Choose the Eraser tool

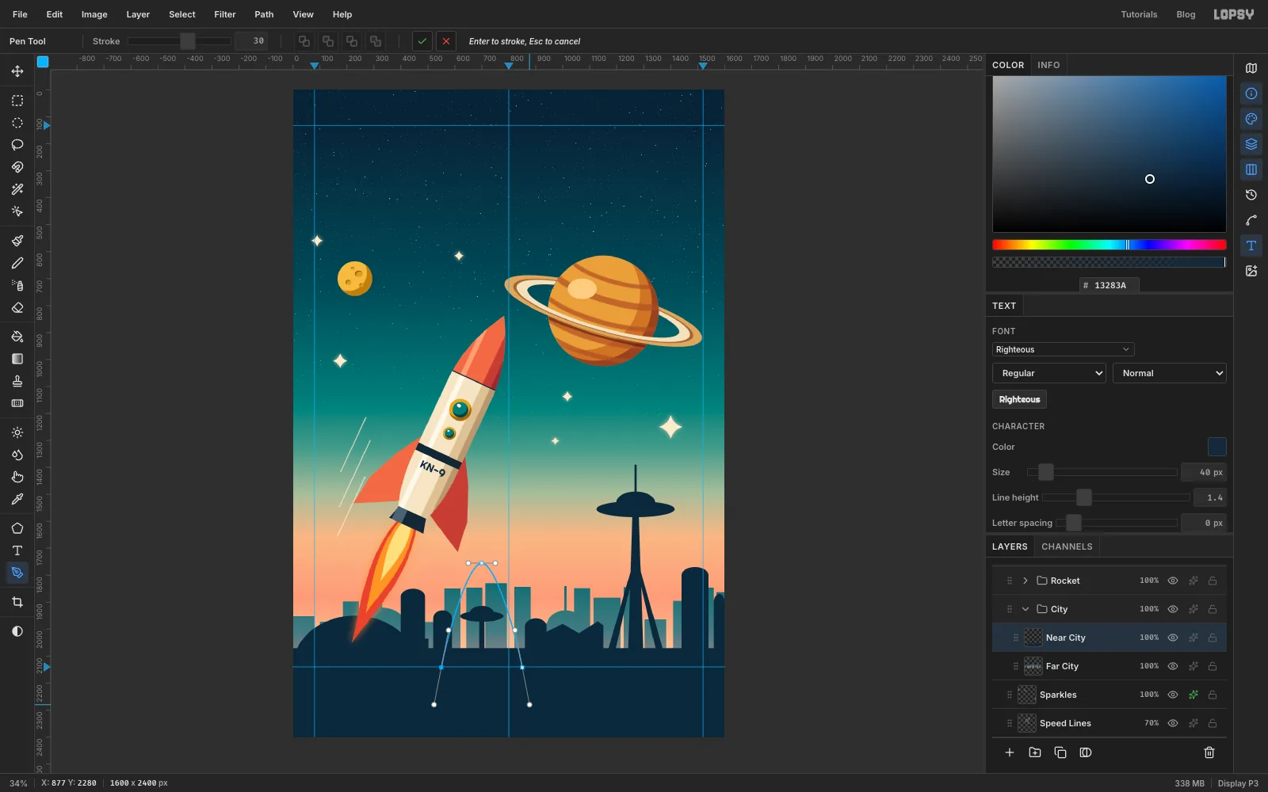tap(17, 308)
